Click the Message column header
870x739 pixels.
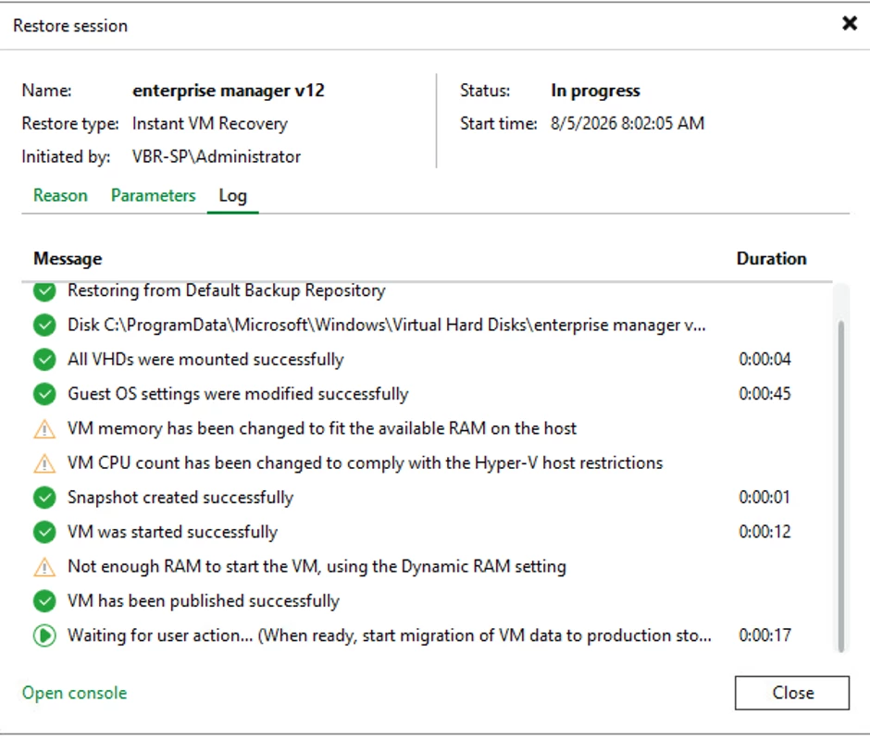pyautogui.click(x=68, y=258)
